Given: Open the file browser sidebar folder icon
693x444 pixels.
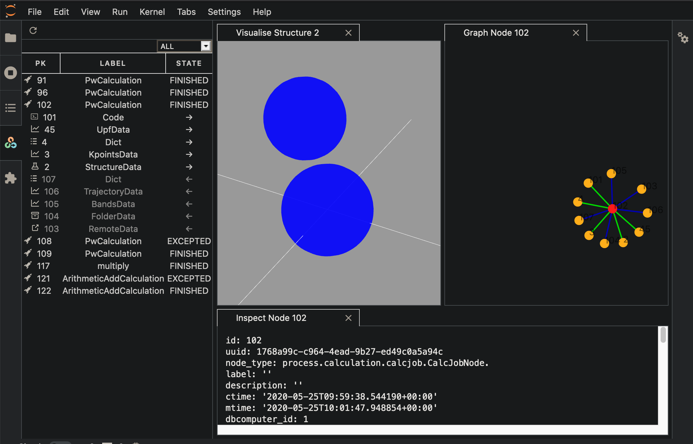Looking at the screenshot, I should (11, 38).
